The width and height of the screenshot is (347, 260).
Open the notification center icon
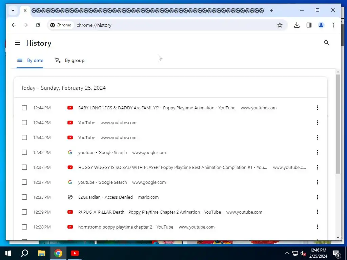tap(336, 253)
